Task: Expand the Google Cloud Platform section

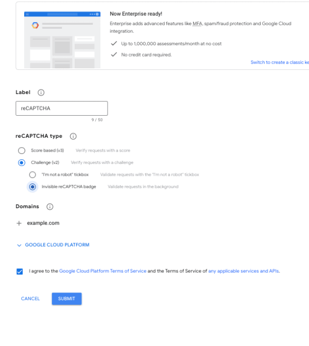Action: click(57, 245)
